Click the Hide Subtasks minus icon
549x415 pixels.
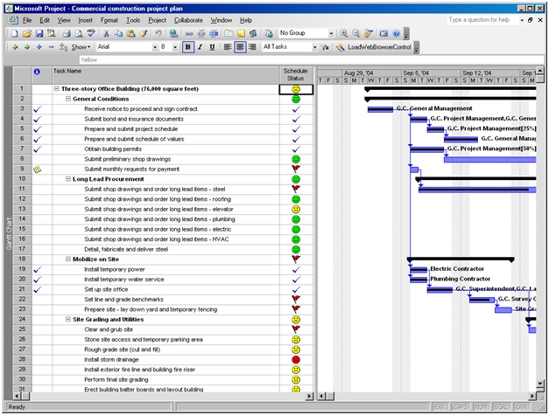pos(52,47)
